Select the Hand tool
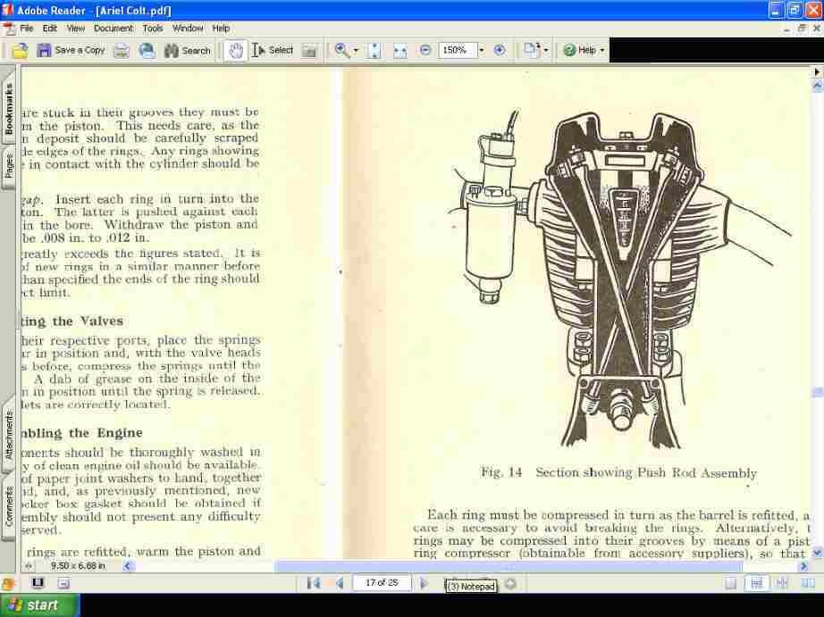Screen dimensions: 824x617 tap(235, 50)
